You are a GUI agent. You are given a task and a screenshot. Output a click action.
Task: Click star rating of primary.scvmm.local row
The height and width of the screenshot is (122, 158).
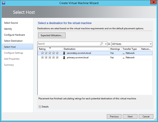click(50, 57)
